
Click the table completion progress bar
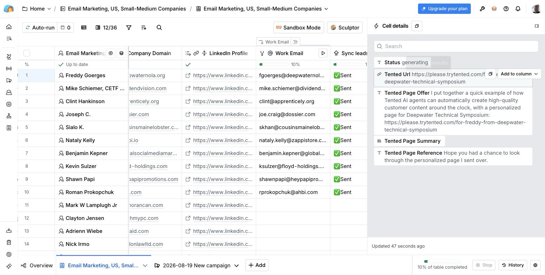pos(442,261)
